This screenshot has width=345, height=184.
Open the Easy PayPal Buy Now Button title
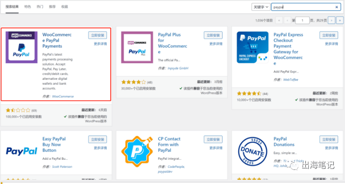tap(54, 145)
